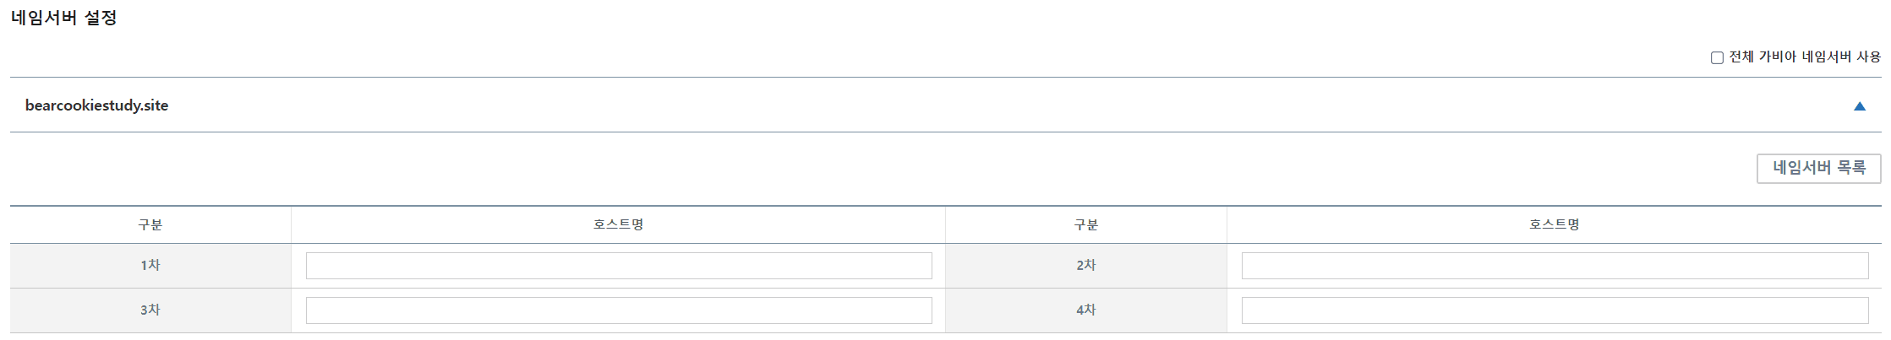The width and height of the screenshot is (1891, 340).
Task: Click the 1차 row label cell
Action: coord(150,266)
